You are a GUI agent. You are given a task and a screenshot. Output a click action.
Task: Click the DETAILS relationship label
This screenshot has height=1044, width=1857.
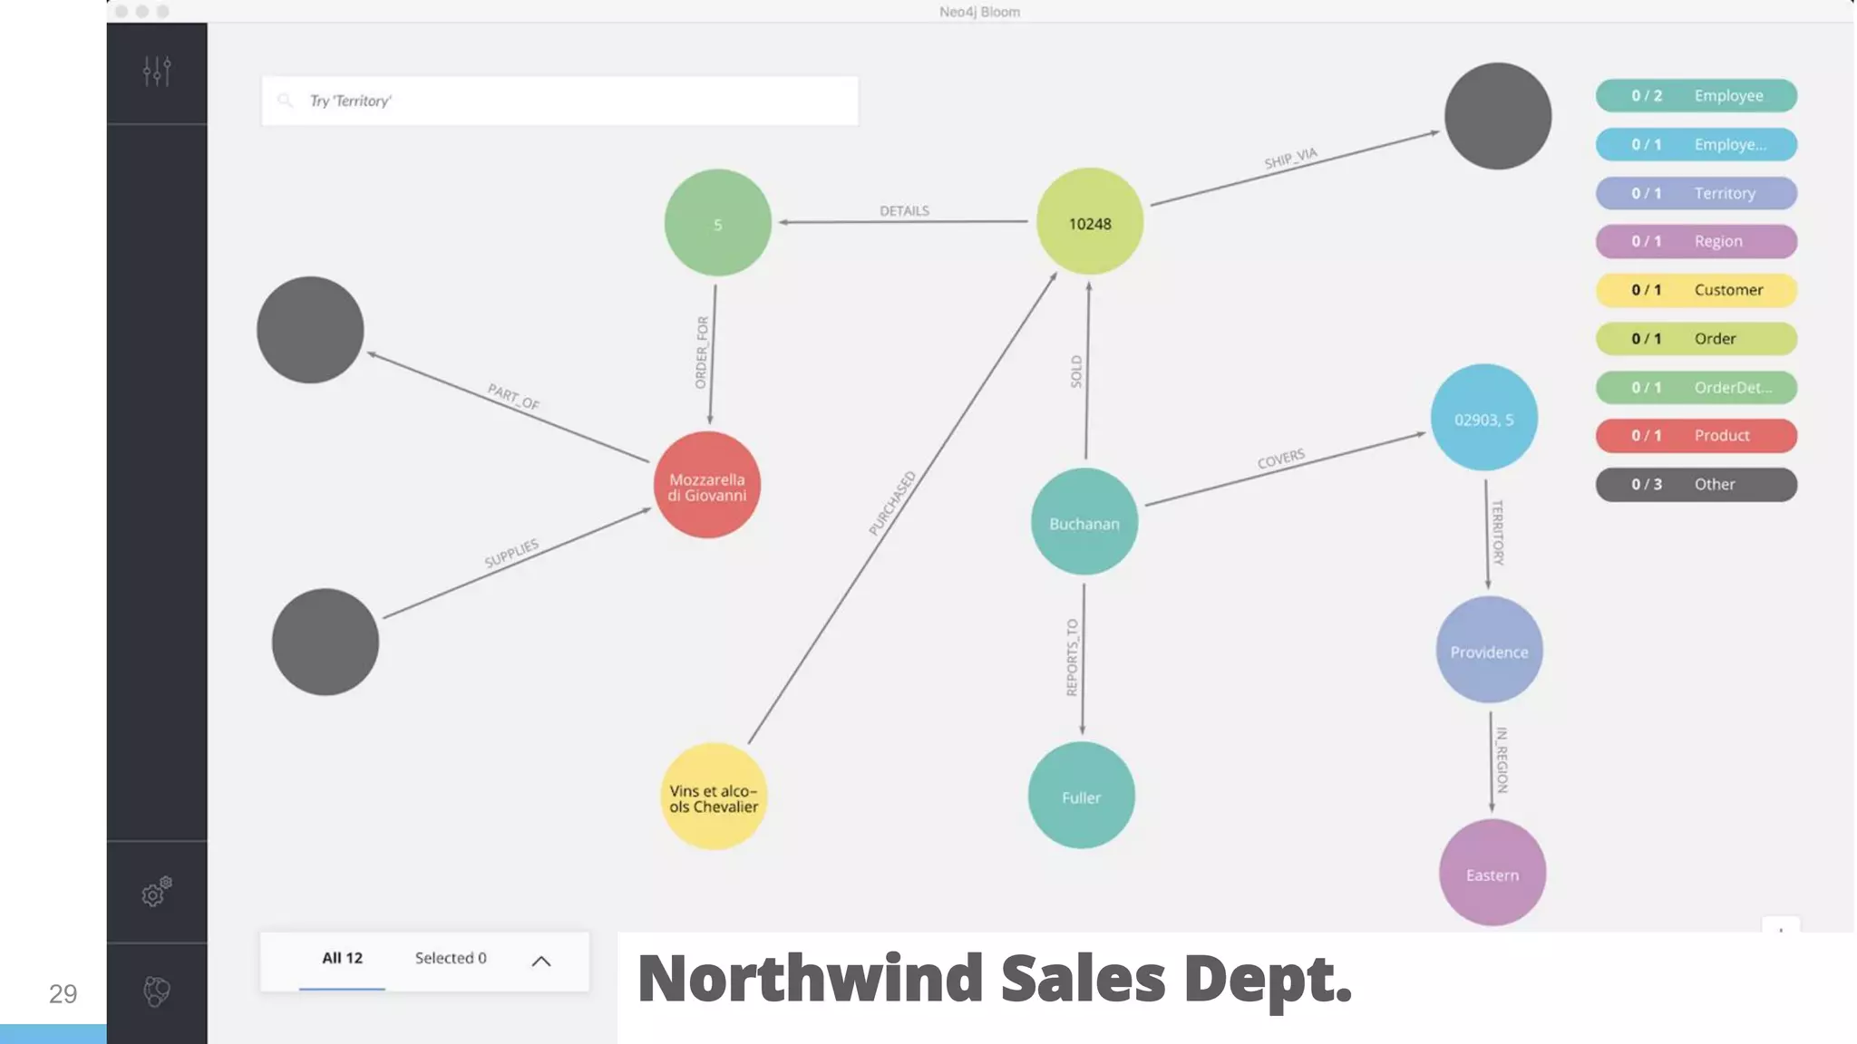pyautogui.click(x=904, y=211)
